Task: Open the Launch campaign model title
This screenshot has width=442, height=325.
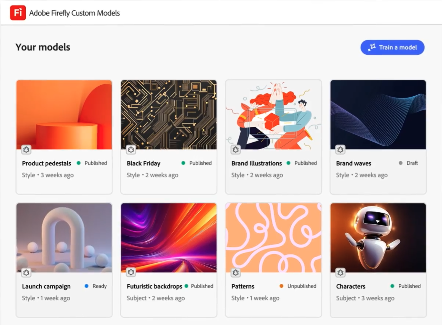Action: pos(46,287)
